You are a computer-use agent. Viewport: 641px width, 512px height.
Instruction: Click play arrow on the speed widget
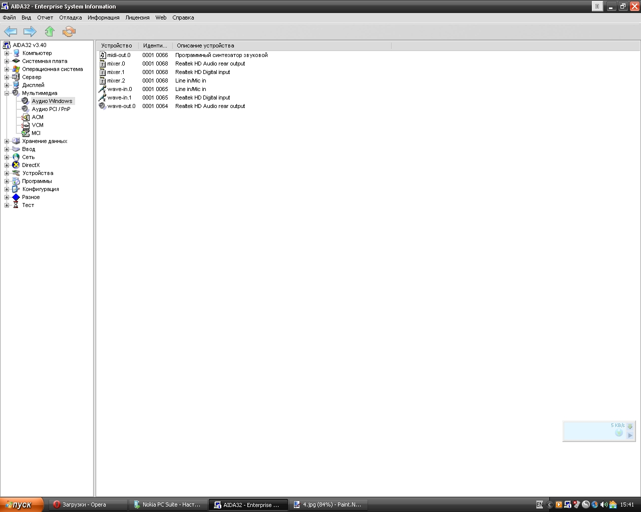click(x=630, y=435)
